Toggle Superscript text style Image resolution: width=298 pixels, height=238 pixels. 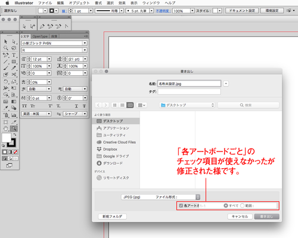[51, 106]
